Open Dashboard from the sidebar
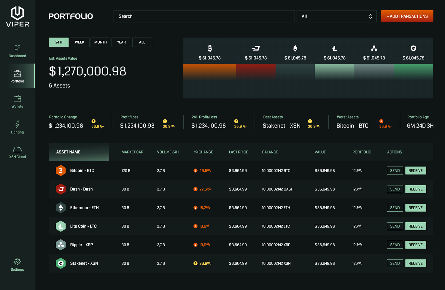 [x=17, y=51]
